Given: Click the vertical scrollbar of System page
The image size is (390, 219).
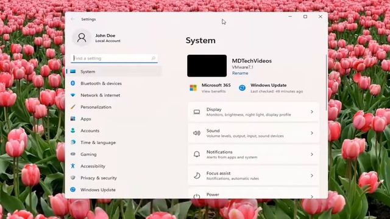Looking at the screenshot, I should pos(327,83).
